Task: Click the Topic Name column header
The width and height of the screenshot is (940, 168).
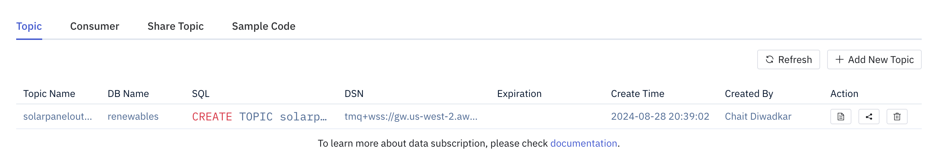Action: (49, 94)
